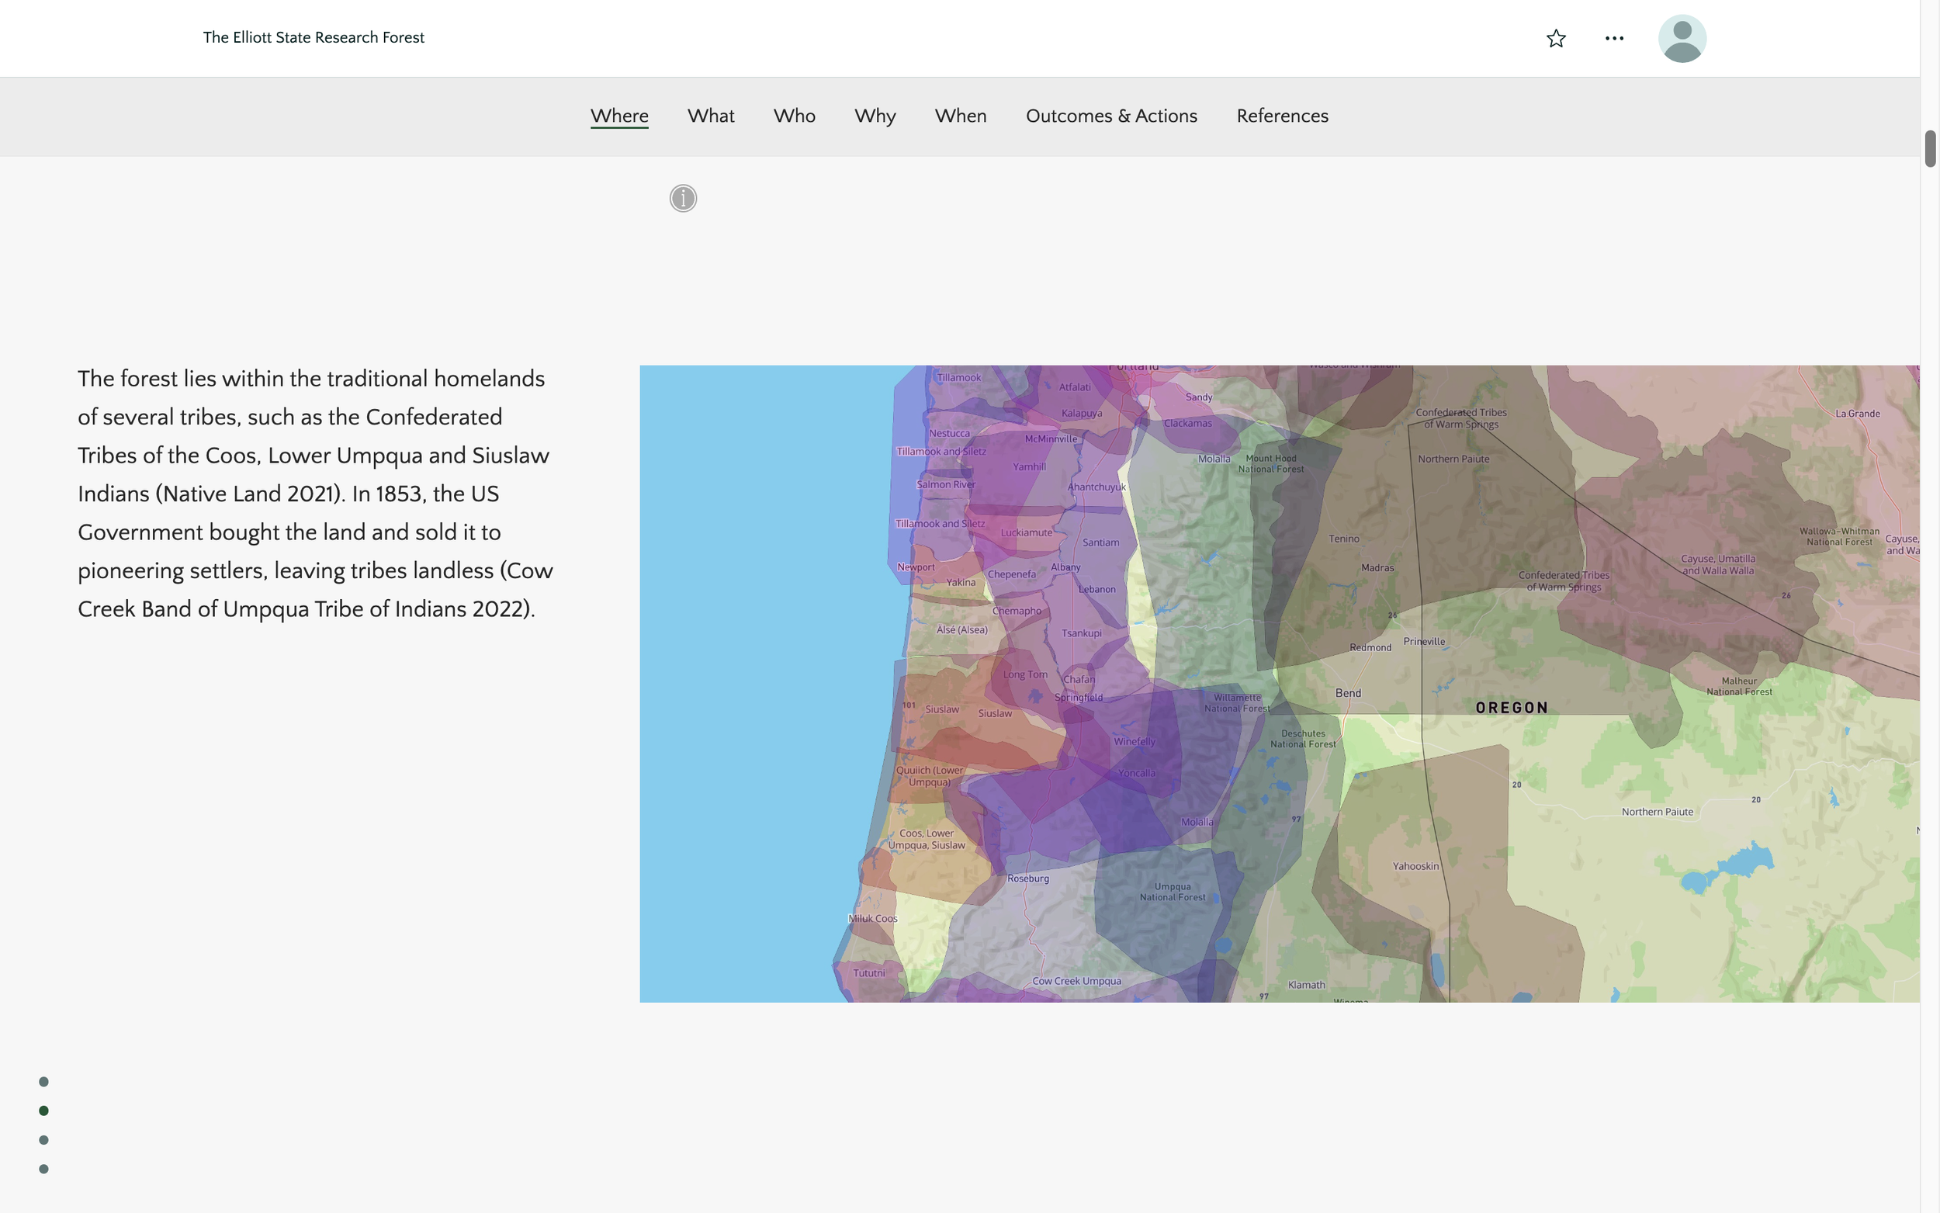Switch to the What section
Viewport: 1940px width, 1213px height.
pos(711,116)
